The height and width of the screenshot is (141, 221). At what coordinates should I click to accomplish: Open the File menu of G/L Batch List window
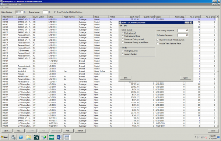click(2, 7)
